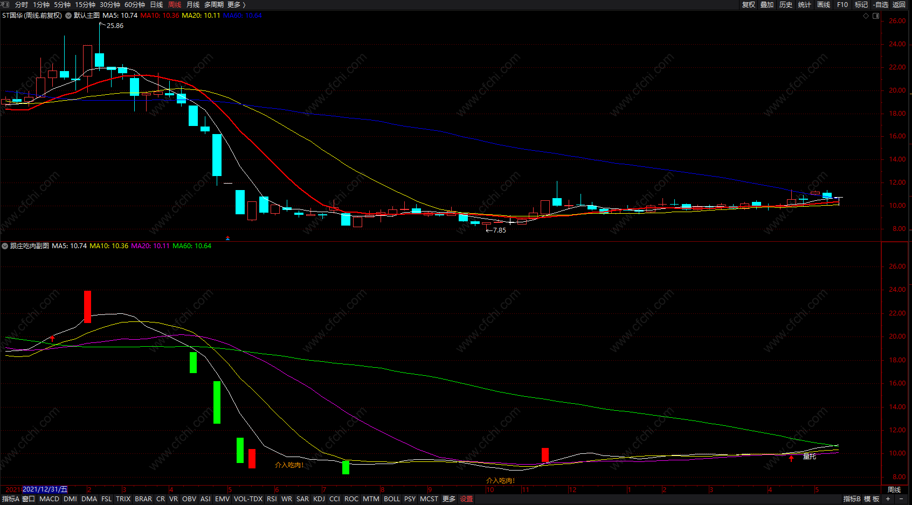Click the 25.86 high price label
Screen dimensions: 912x505
point(115,26)
